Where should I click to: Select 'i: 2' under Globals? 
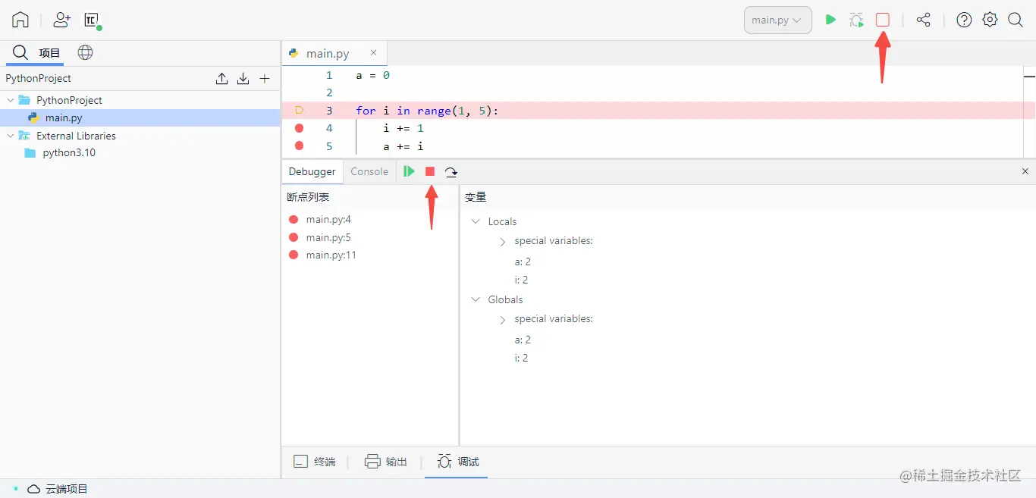[x=521, y=358]
